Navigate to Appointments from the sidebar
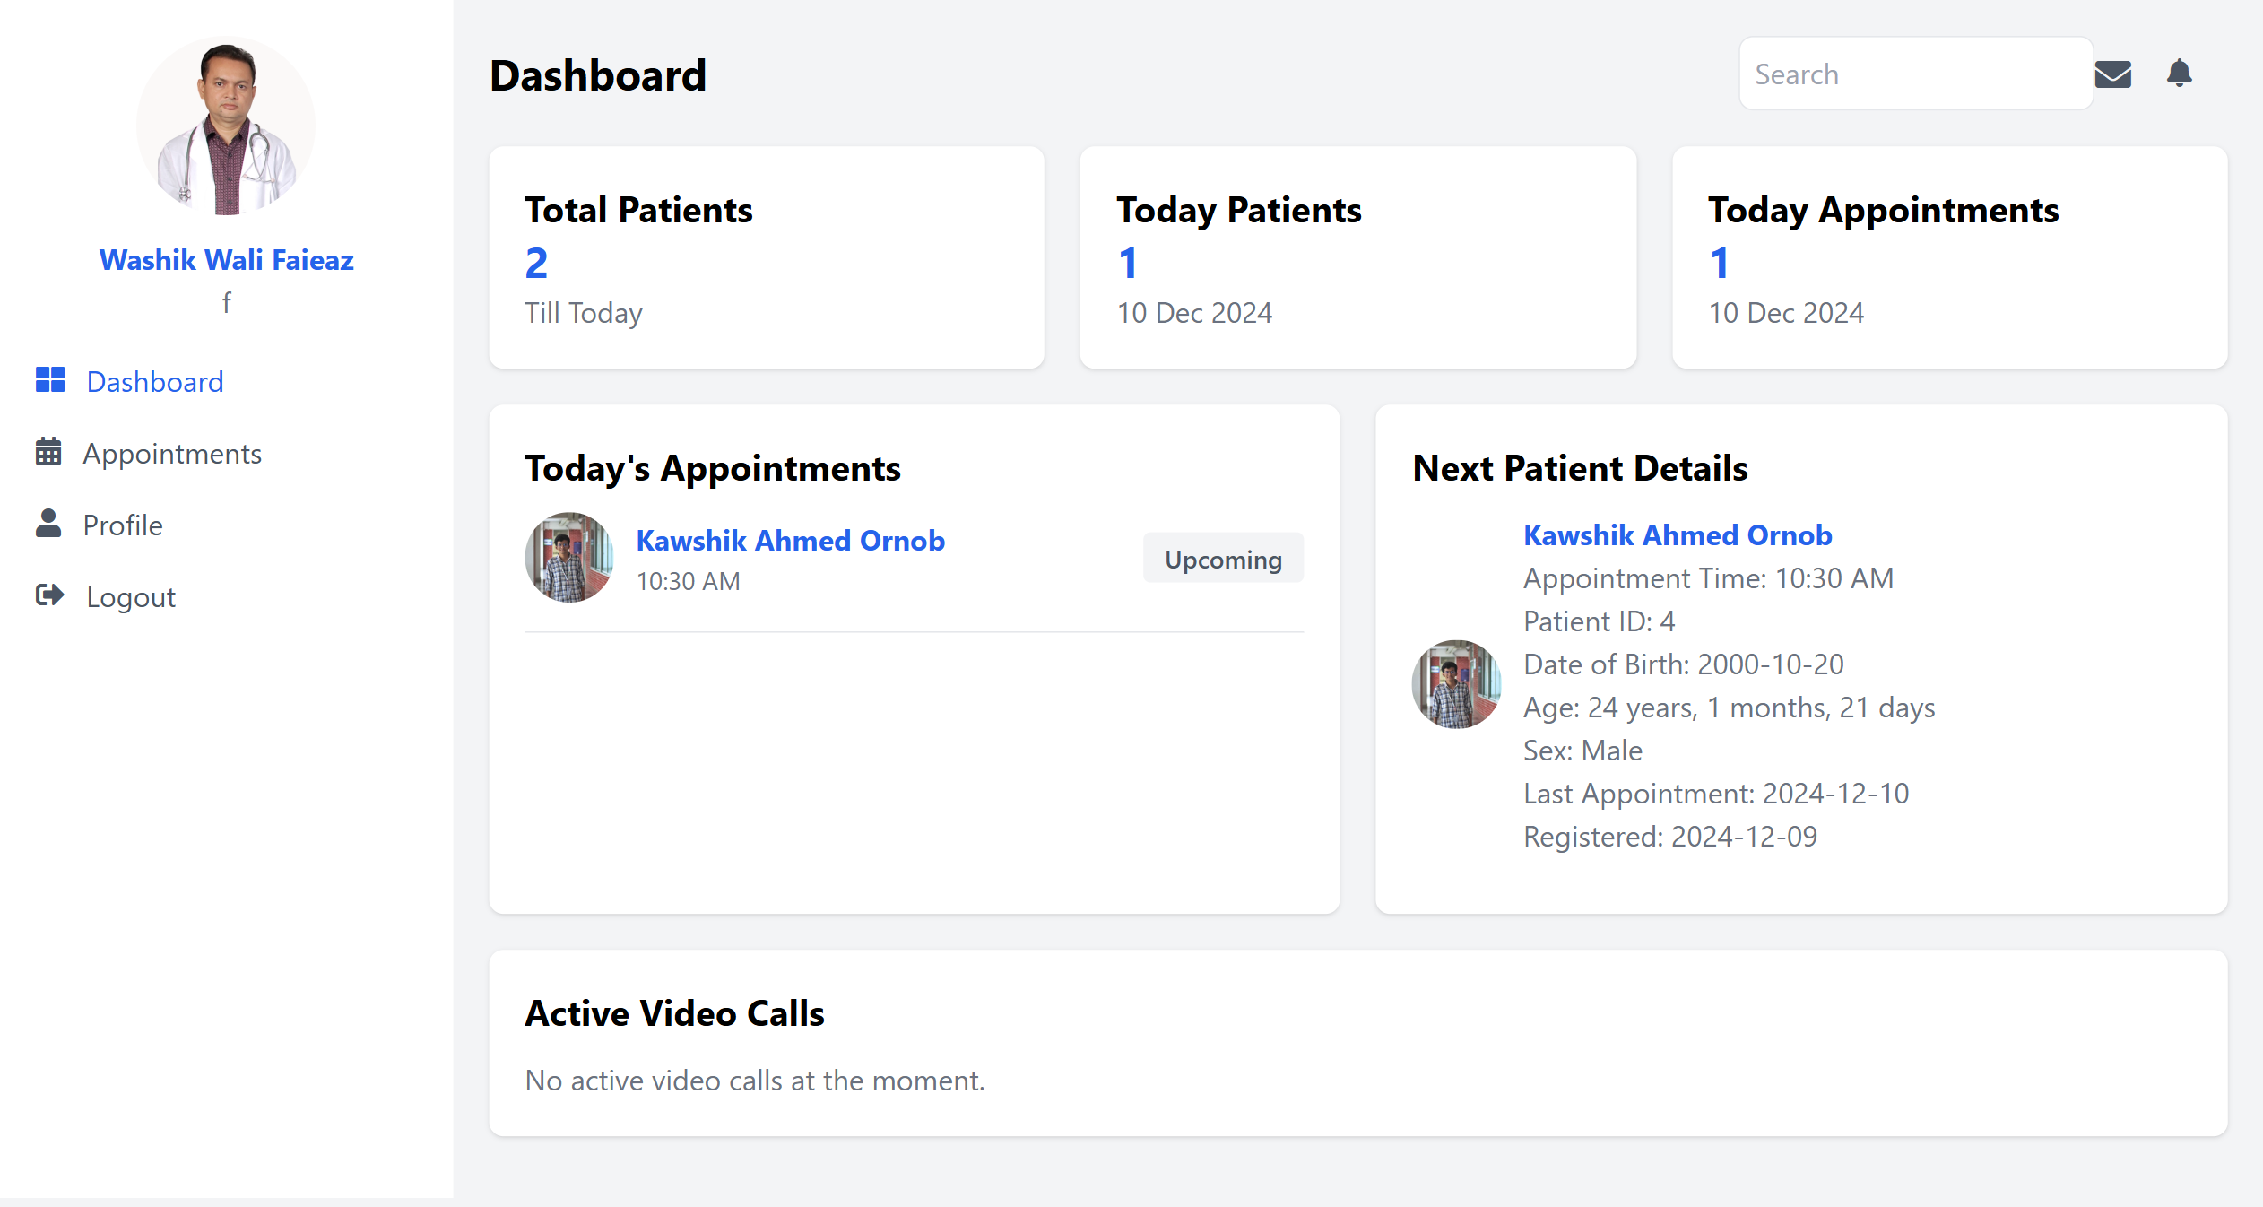This screenshot has width=2263, height=1207. point(172,453)
